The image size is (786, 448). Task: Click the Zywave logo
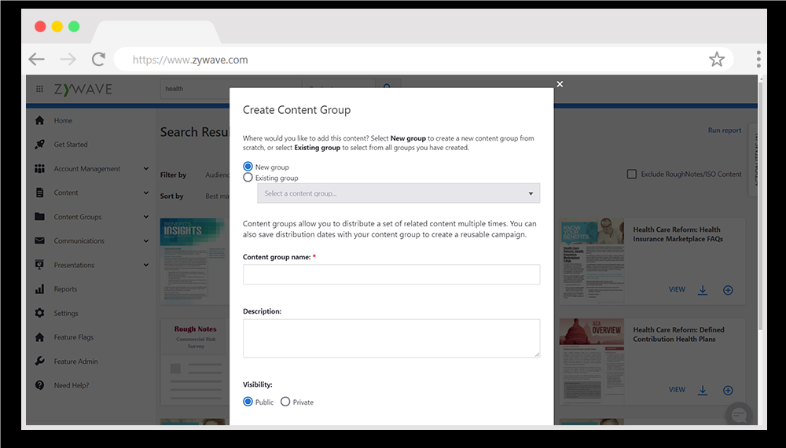point(83,89)
